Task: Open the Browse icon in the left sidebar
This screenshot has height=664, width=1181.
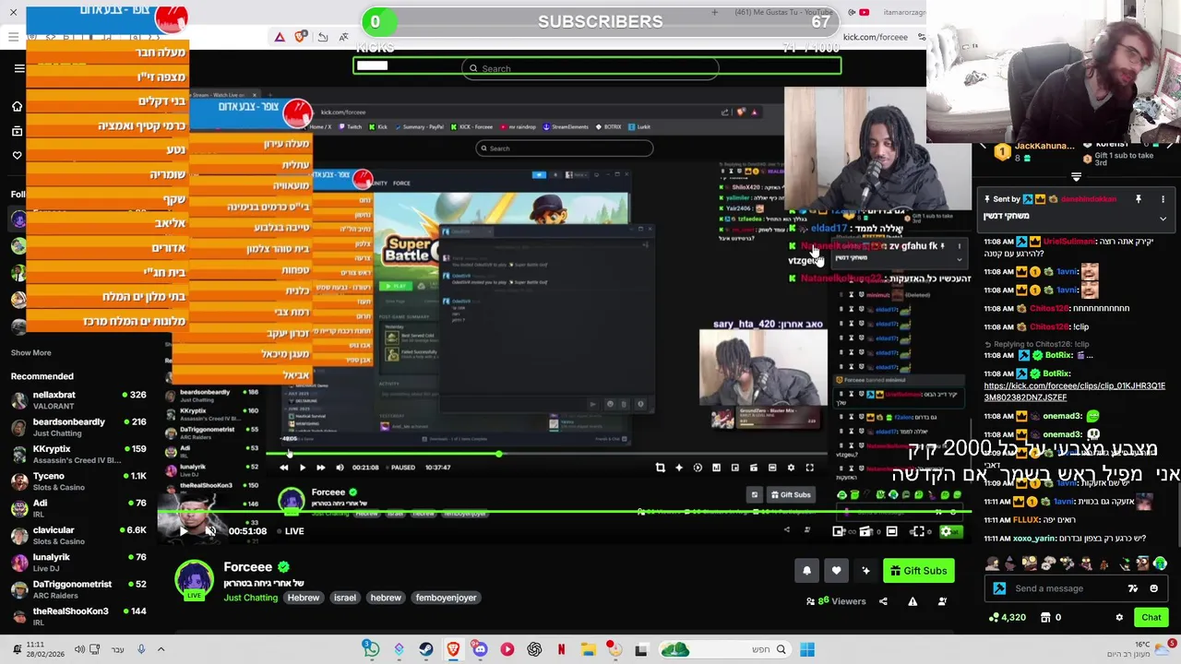Action: (x=17, y=131)
